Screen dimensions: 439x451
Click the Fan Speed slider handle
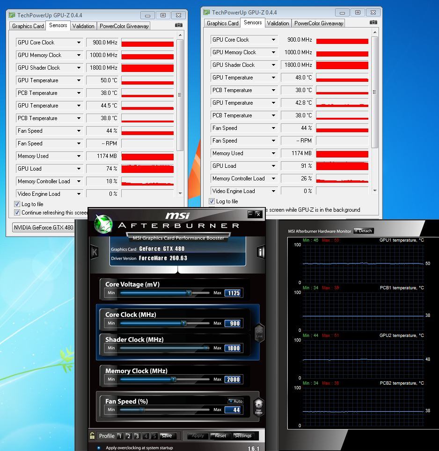click(142, 409)
